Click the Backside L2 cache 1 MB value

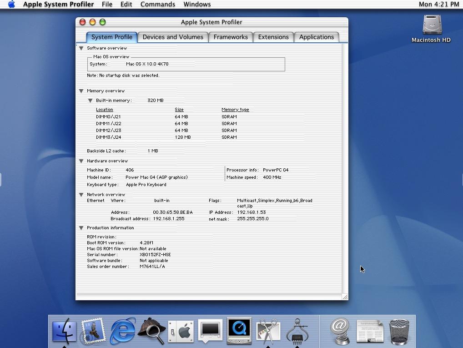pos(153,151)
